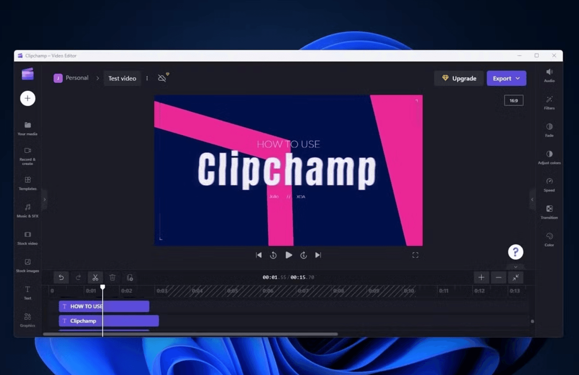This screenshot has width=579, height=375.
Task: Select the scissors split tool
Action: (x=95, y=277)
